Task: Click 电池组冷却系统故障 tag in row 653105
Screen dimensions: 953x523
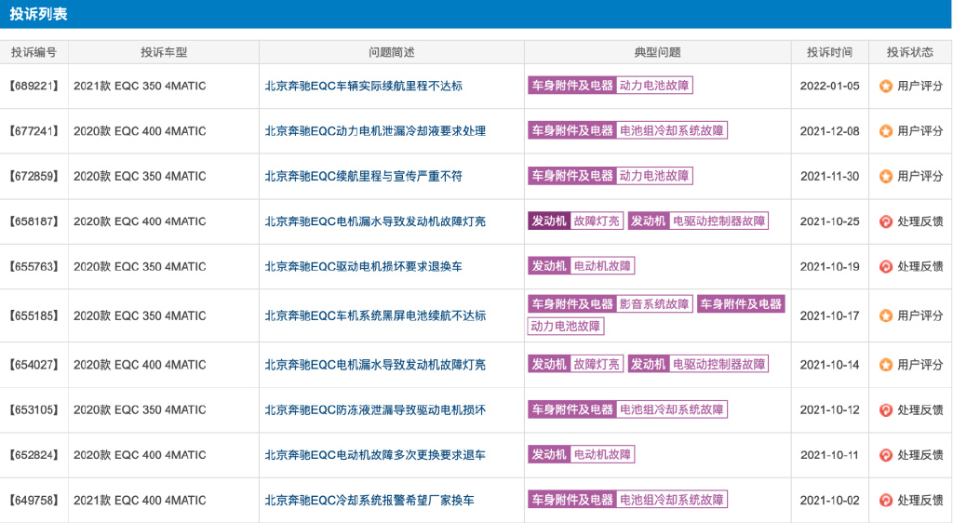Action: pyautogui.click(x=672, y=409)
